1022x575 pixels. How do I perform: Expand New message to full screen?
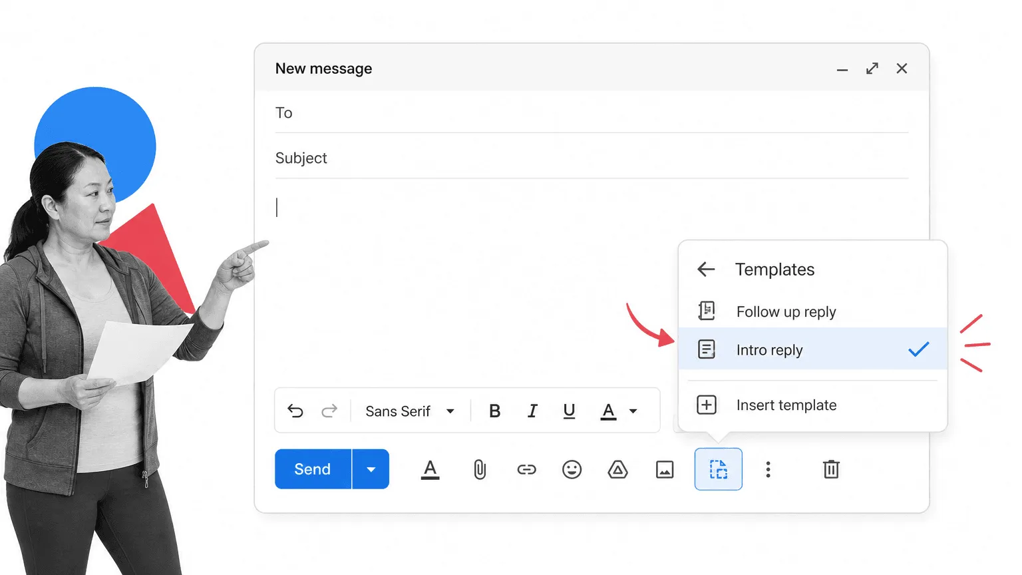(x=872, y=69)
